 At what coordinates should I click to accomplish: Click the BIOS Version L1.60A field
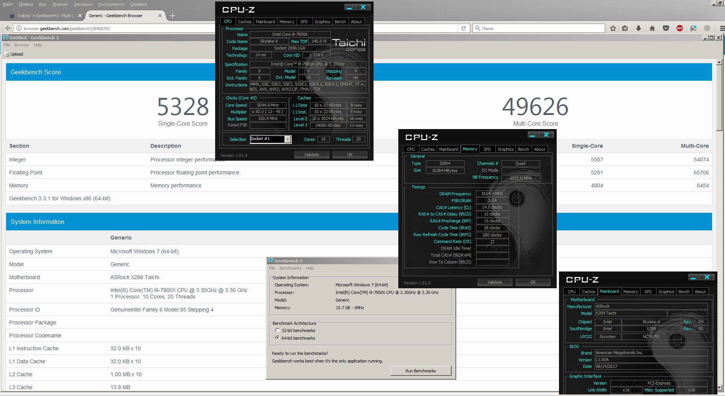point(651,359)
